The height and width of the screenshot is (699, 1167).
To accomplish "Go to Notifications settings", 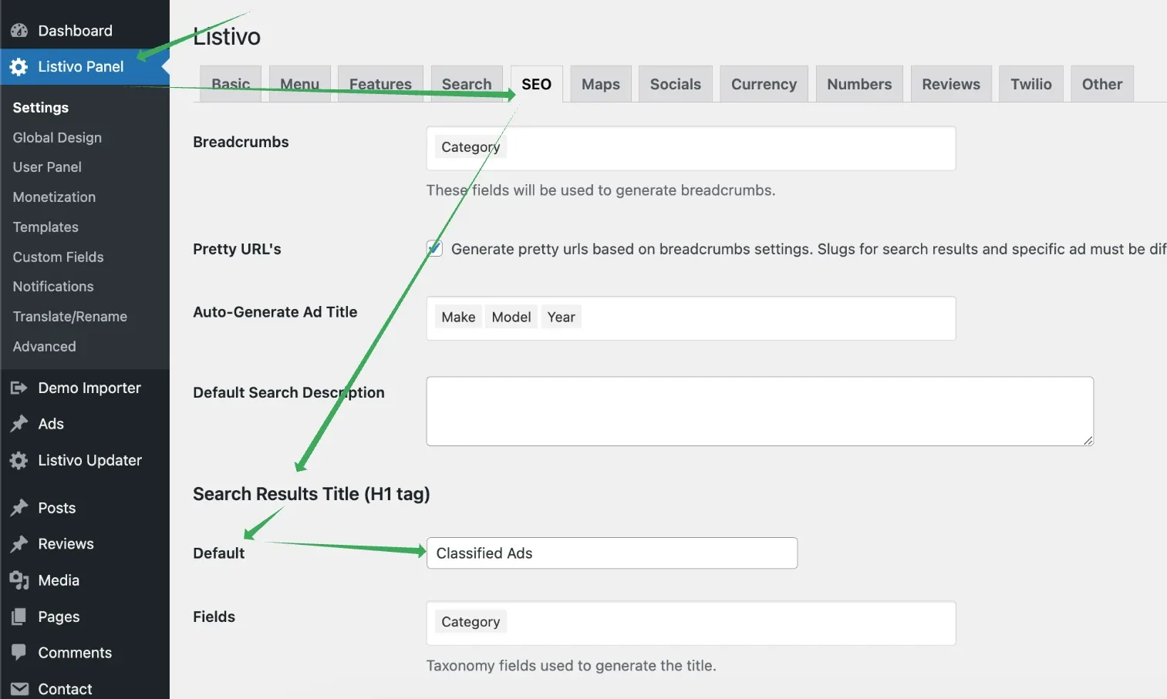I will 53,287.
